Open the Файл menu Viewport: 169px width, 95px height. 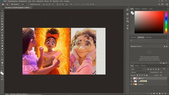5,1
